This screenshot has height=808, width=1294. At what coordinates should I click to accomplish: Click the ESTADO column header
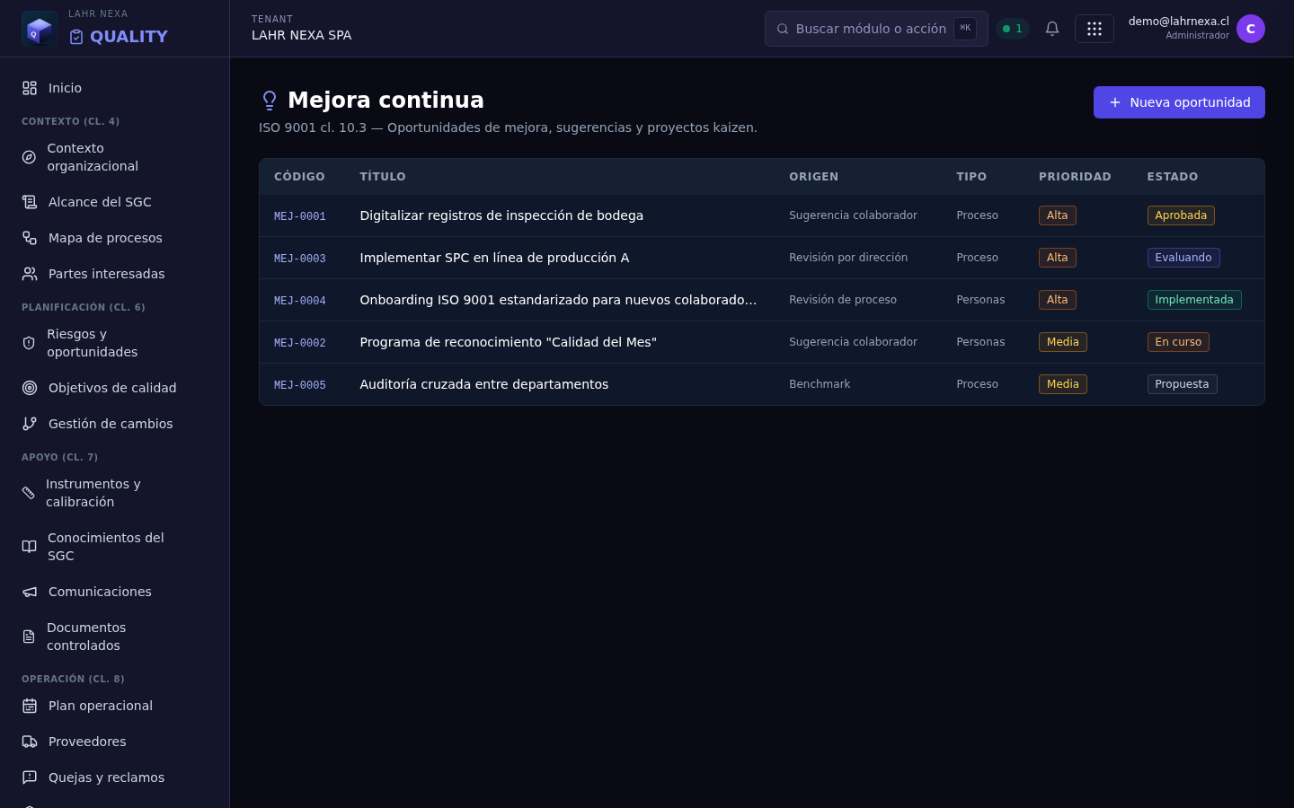(1173, 177)
